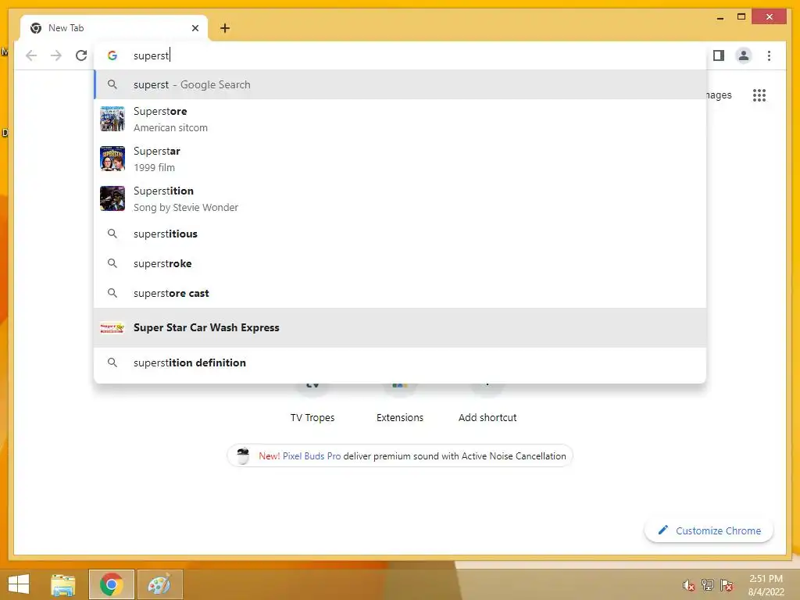Click the browser forward arrow
The height and width of the screenshot is (600, 800).
coord(56,55)
